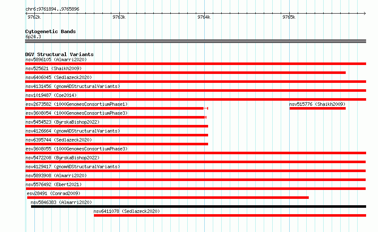Click the right arrowhead of the ruler
The image size is (378, 232).
point(365,13)
